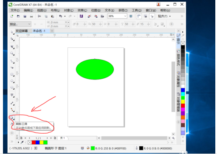Select the Drop Shadow tool
The height and width of the screenshot is (154, 217).
click(12, 118)
